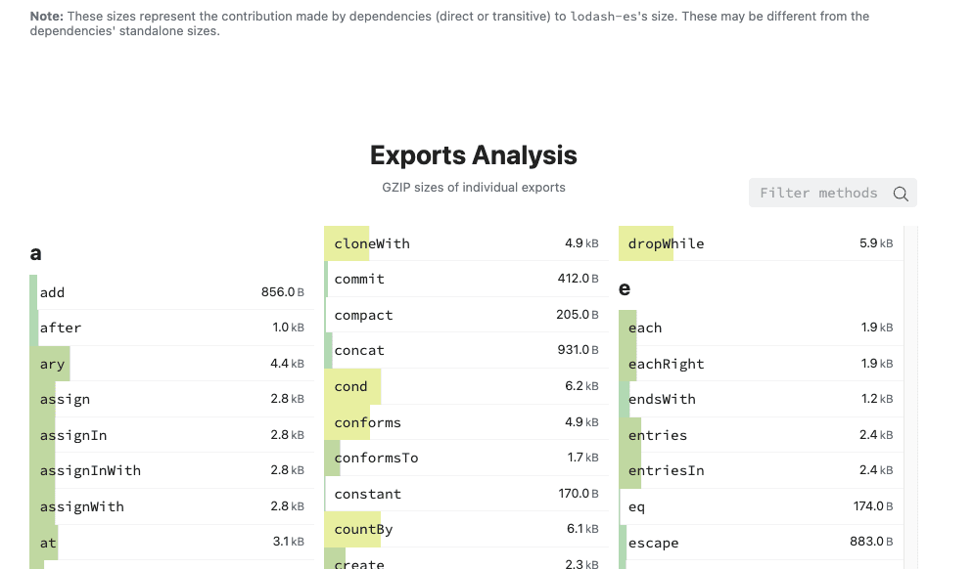Image resolution: width=974 pixels, height=569 pixels.
Task: Click inside the Filter methods input field
Action: (822, 193)
